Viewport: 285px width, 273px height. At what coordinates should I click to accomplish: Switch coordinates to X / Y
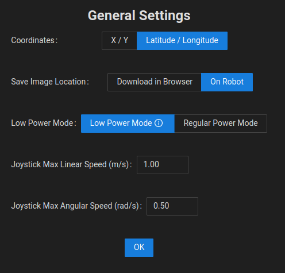point(120,41)
